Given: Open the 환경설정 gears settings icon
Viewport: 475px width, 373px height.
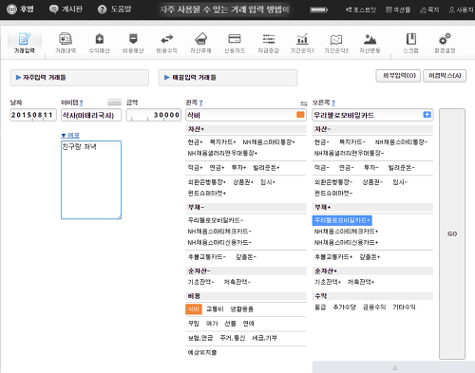Looking at the screenshot, I should (445, 43).
